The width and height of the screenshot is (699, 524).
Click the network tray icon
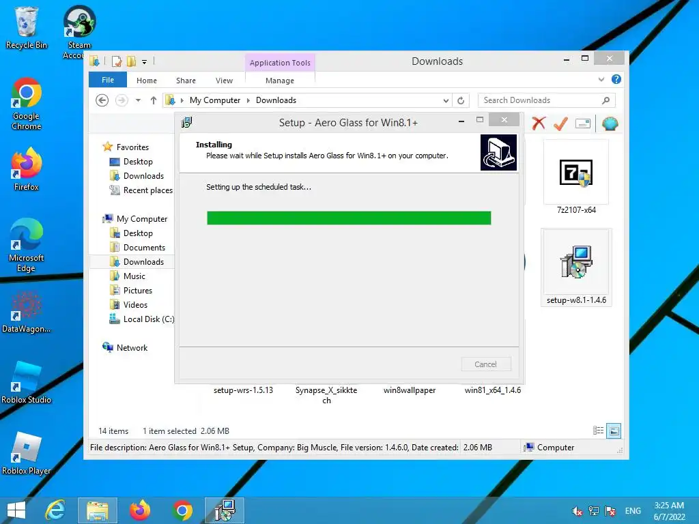[594, 511]
